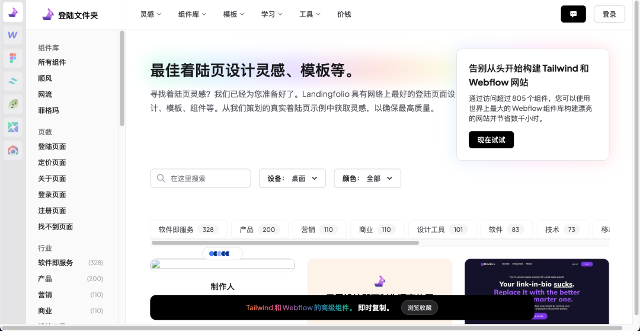
Task: Select the 技术 73 filter chip
Action: pos(562,229)
